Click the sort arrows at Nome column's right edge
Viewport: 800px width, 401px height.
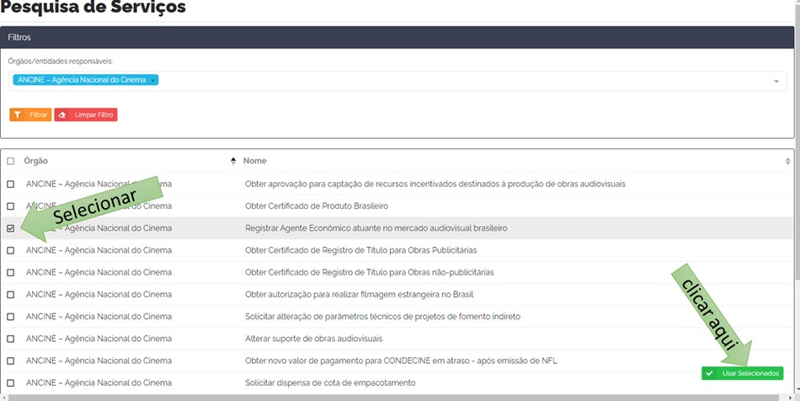[787, 161]
